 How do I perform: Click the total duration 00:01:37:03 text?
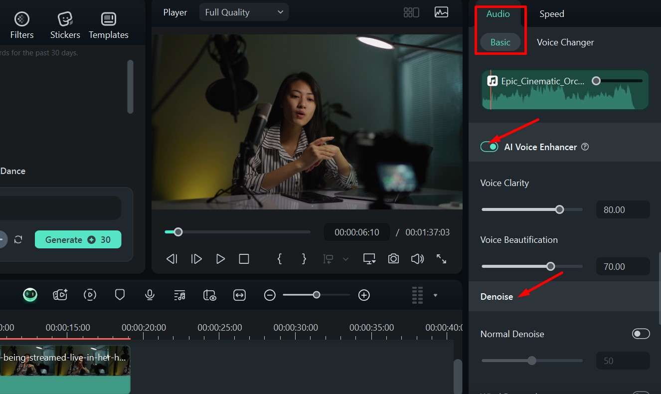click(427, 232)
